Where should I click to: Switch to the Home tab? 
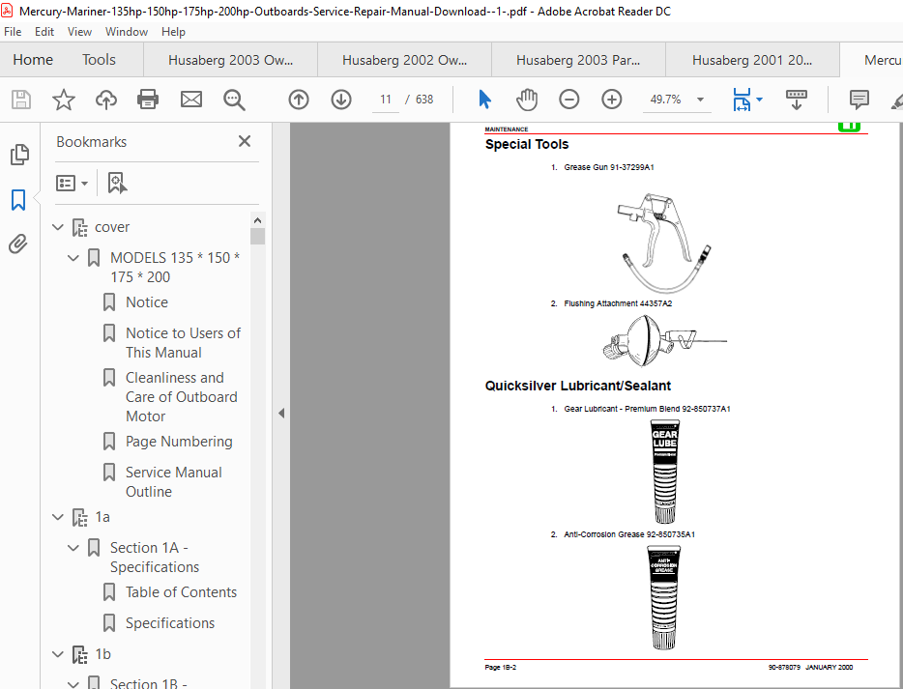[33, 60]
